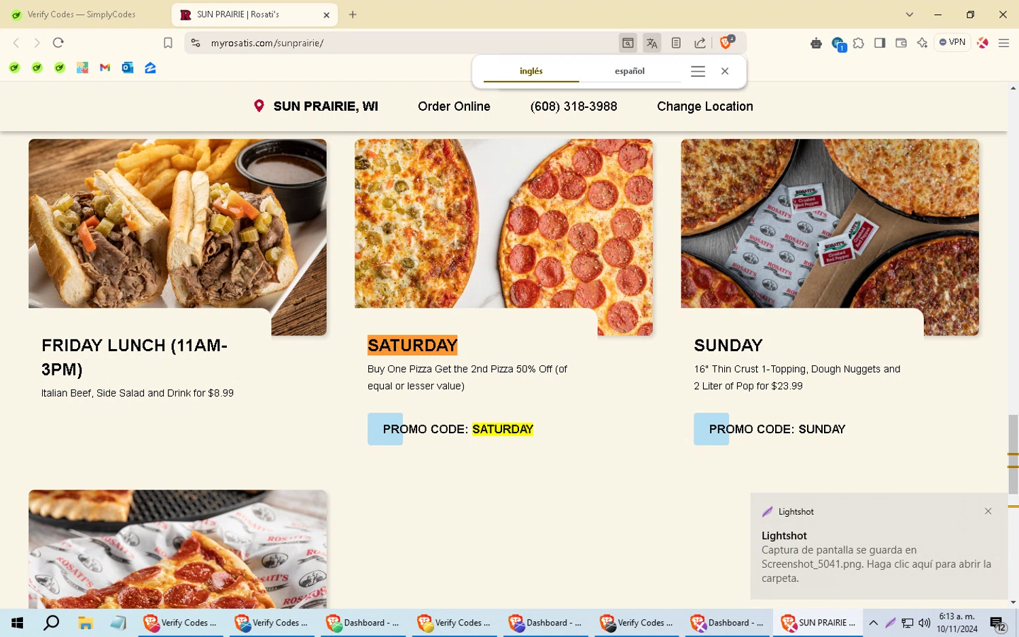
Task: Close the translate popup
Action: coord(725,71)
